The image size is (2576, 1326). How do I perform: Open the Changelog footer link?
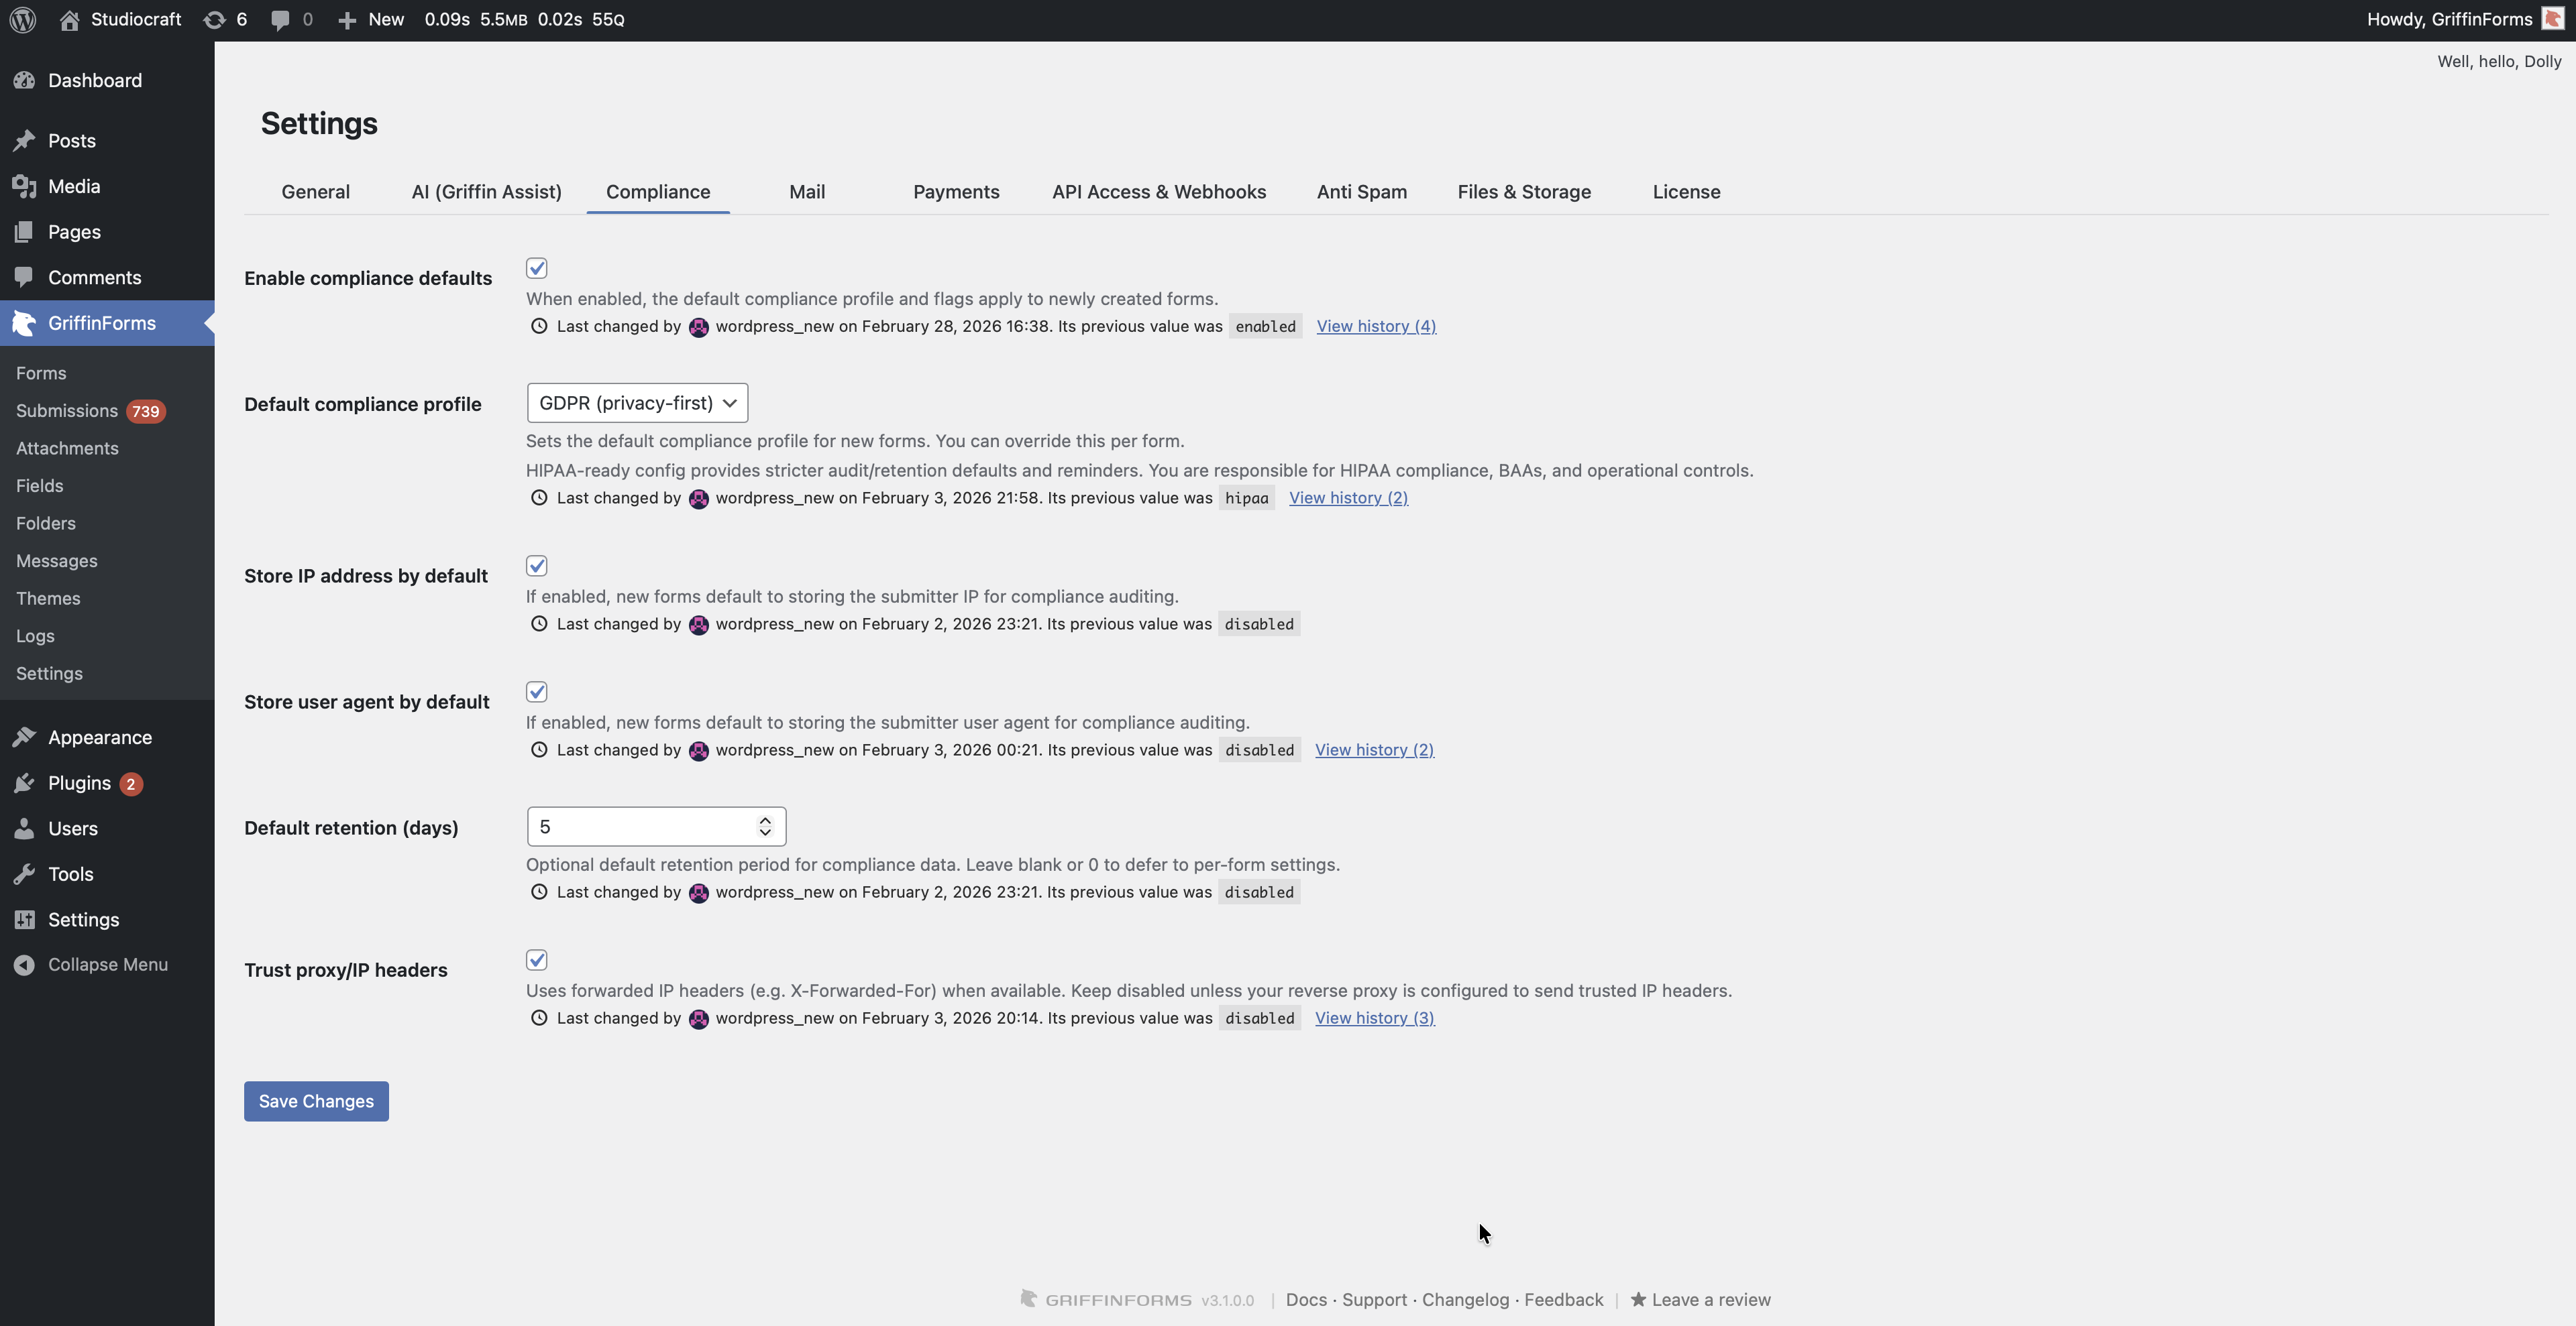tap(1465, 1299)
